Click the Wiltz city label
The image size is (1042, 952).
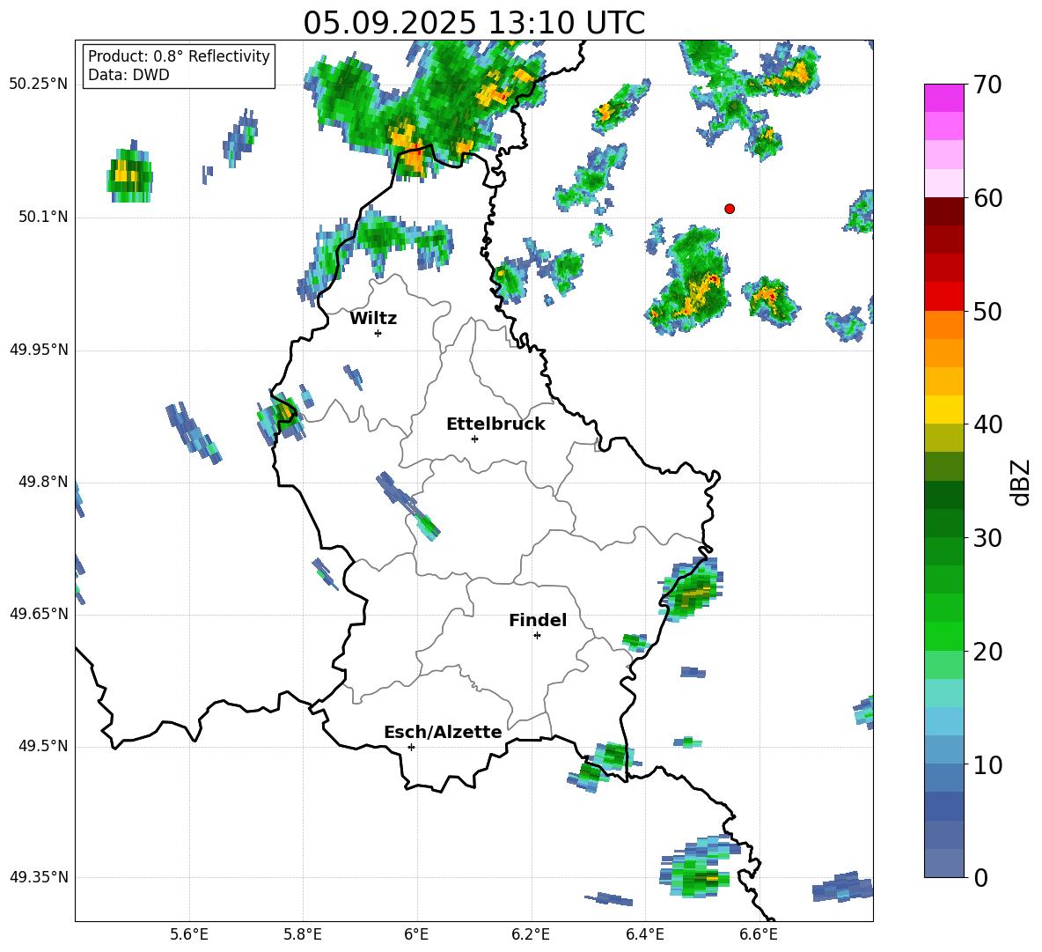(x=373, y=319)
